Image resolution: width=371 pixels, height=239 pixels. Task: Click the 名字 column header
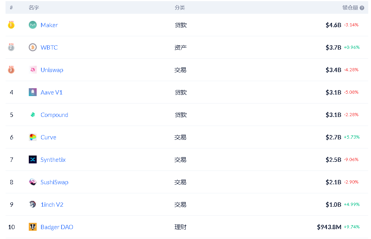[34, 8]
